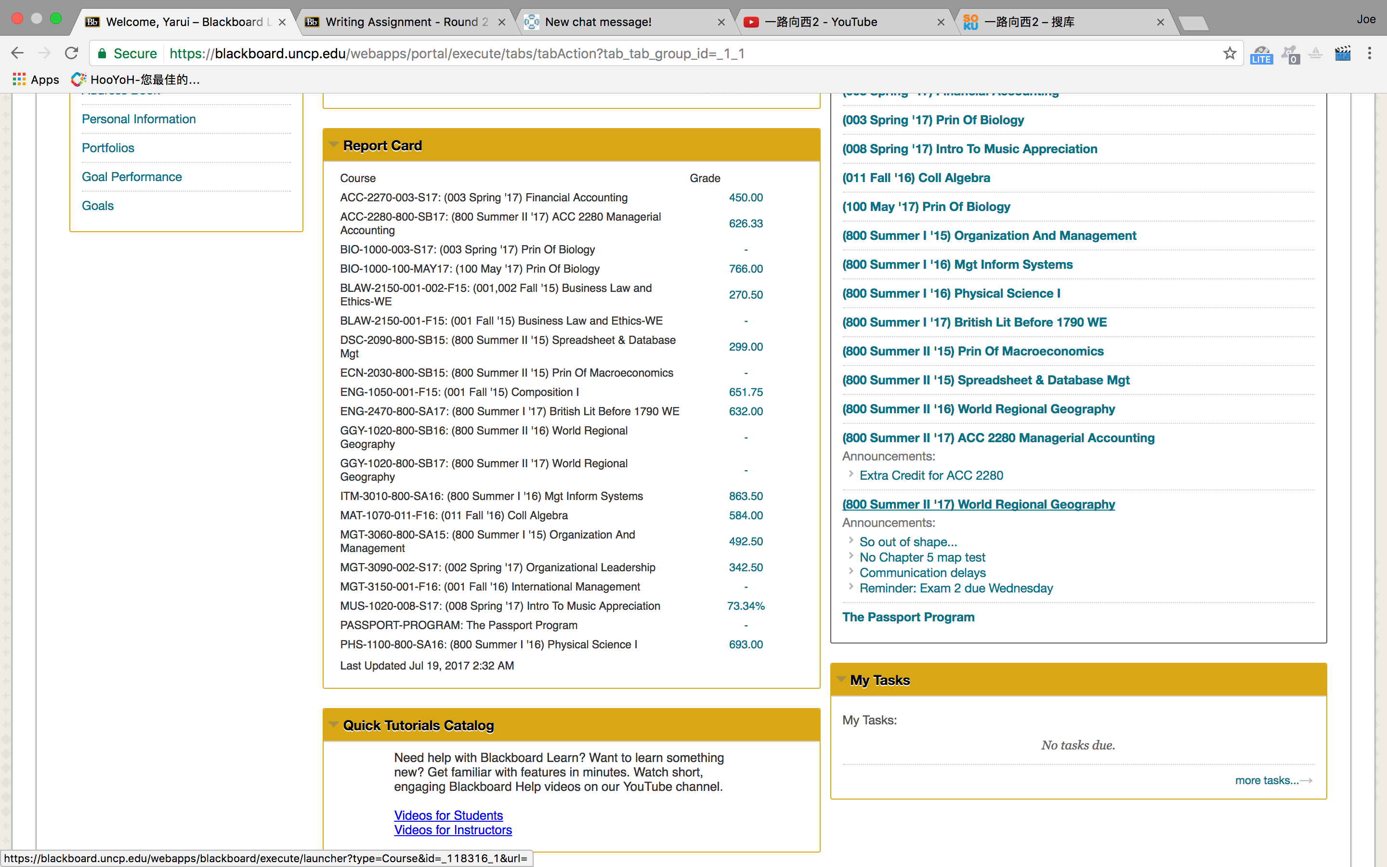Close the YouTube tab
This screenshot has height=867, width=1387.
(941, 22)
